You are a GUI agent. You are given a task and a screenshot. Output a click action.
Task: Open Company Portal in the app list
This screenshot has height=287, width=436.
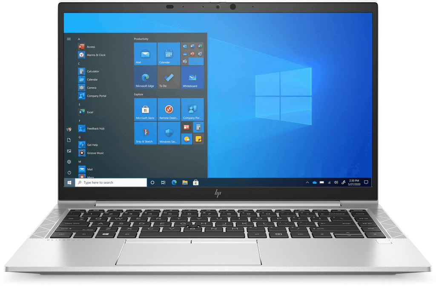click(x=92, y=96)
